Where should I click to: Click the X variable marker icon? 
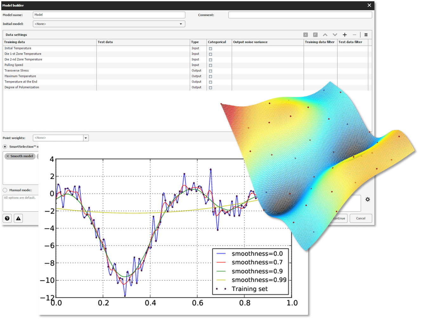tap(306, 35)
